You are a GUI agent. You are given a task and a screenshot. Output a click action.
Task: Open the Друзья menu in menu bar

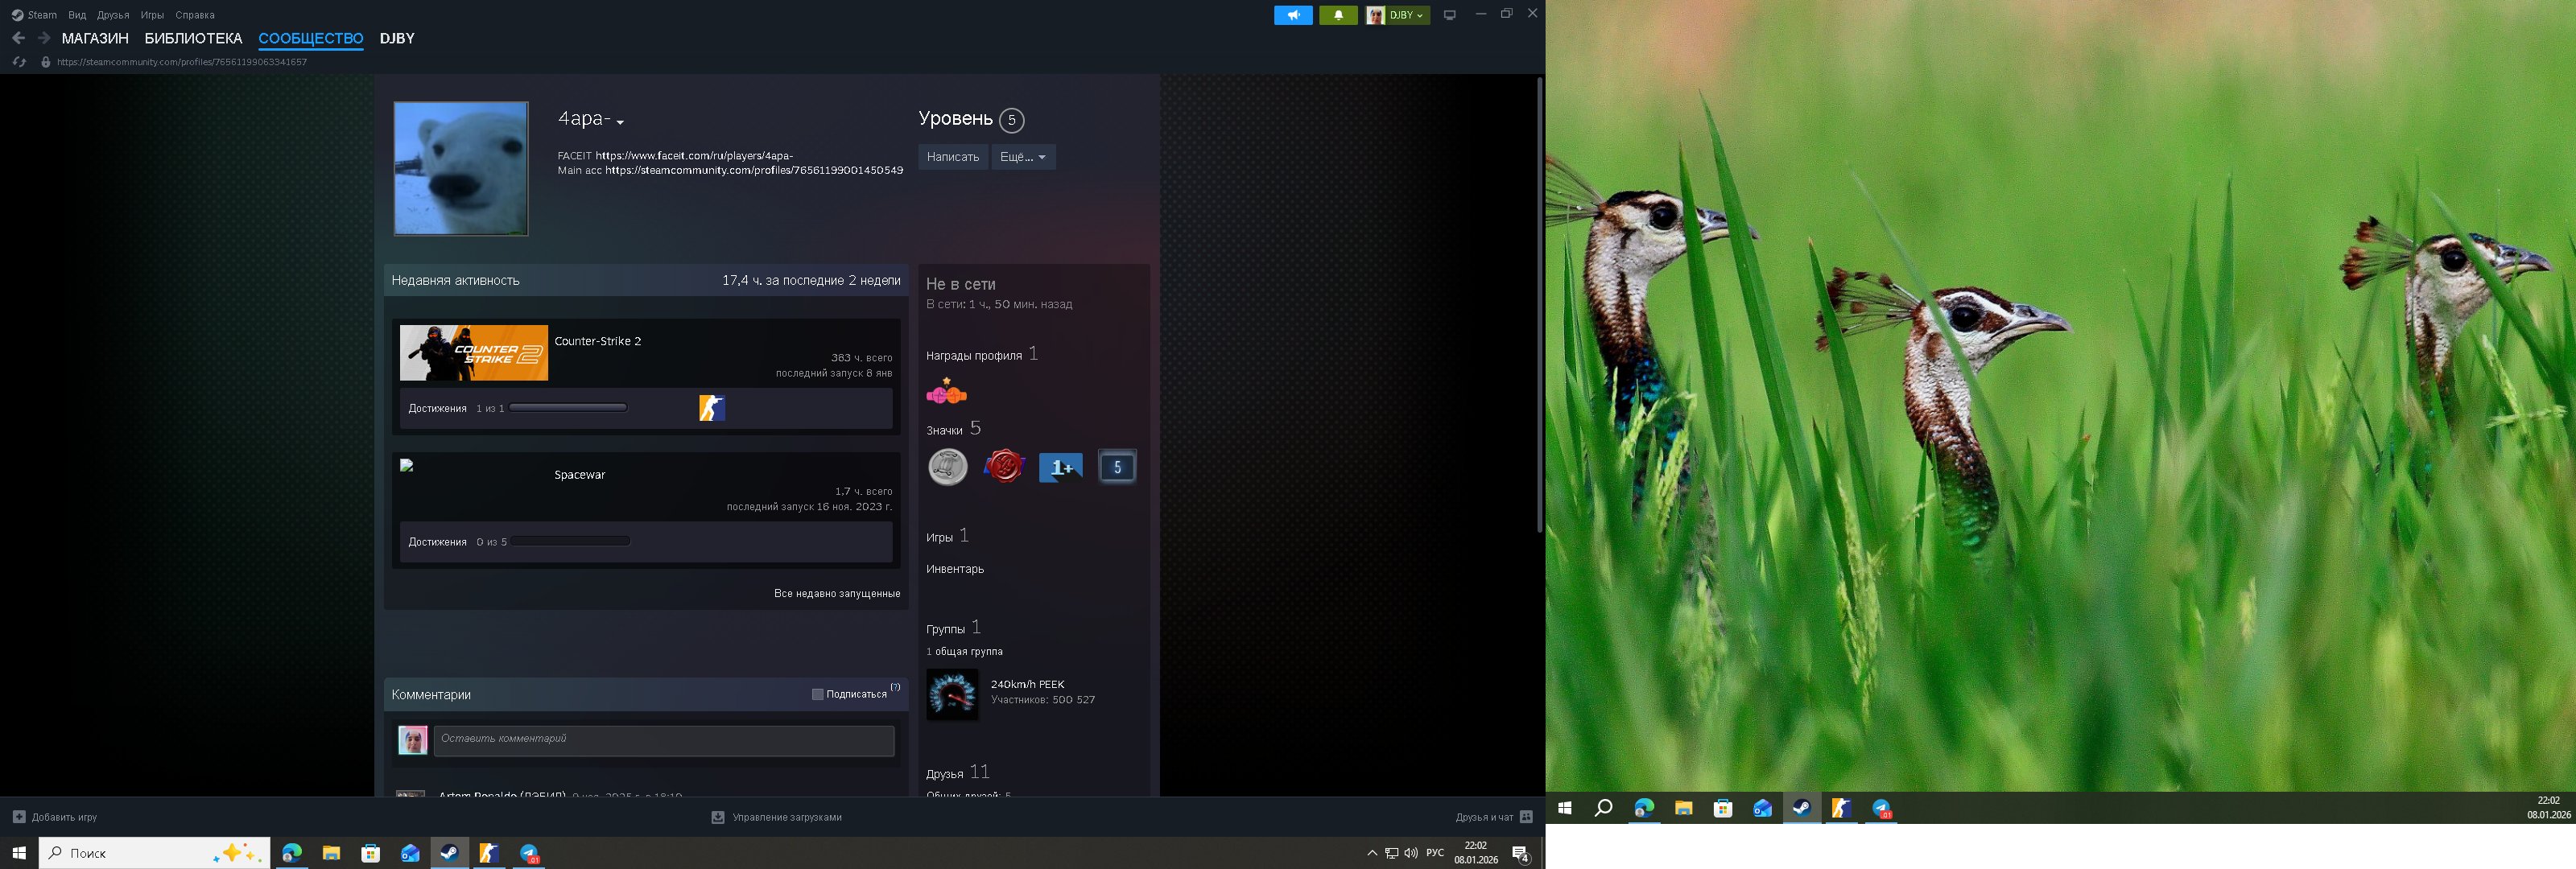[x=113, y=15]
